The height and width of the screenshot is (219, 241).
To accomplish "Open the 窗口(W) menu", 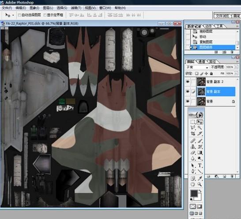I will click(105, 8).
